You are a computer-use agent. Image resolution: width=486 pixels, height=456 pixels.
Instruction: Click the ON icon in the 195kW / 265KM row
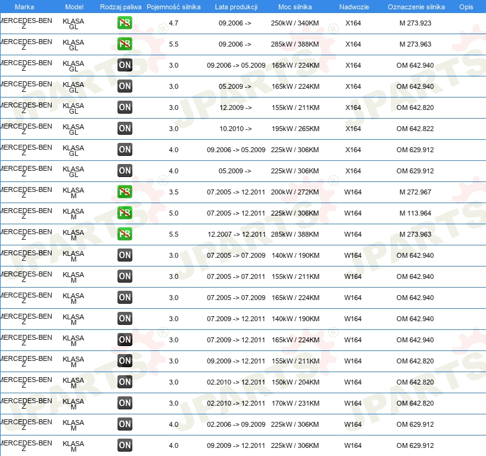[x=125, y=129]
